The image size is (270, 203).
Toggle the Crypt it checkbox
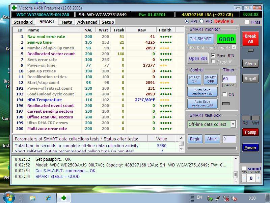pos(213,61)
